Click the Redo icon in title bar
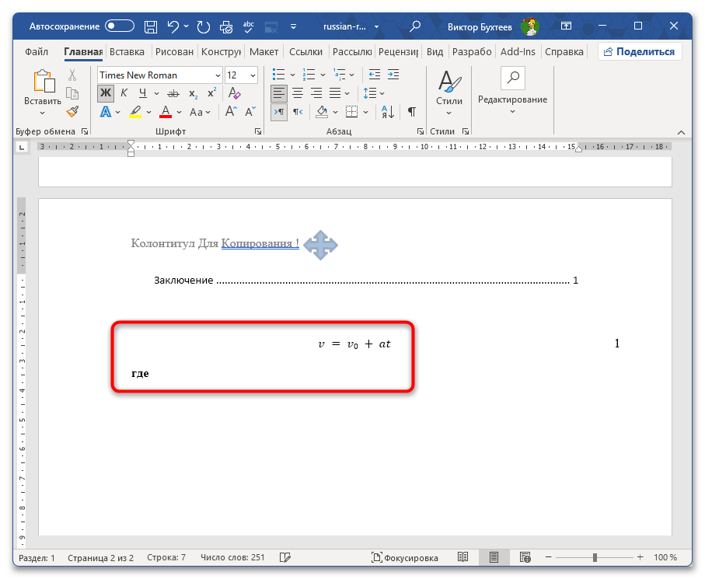This screenshot has height=579, width=705. point(203,26)
